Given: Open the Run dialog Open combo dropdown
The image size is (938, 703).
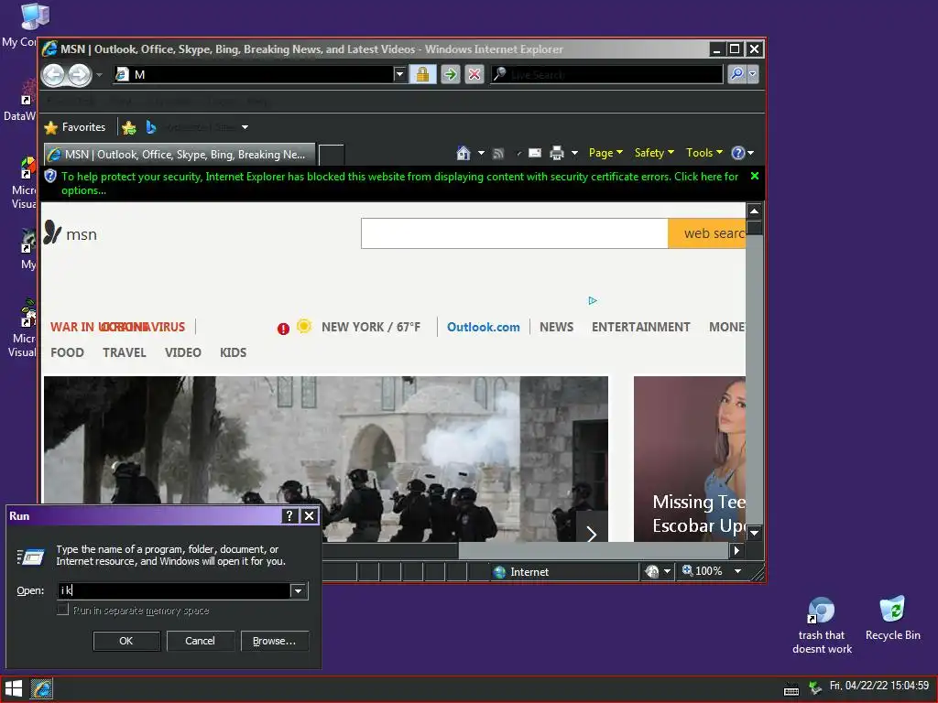Looking at the screenshot, I should pos(298,590).
